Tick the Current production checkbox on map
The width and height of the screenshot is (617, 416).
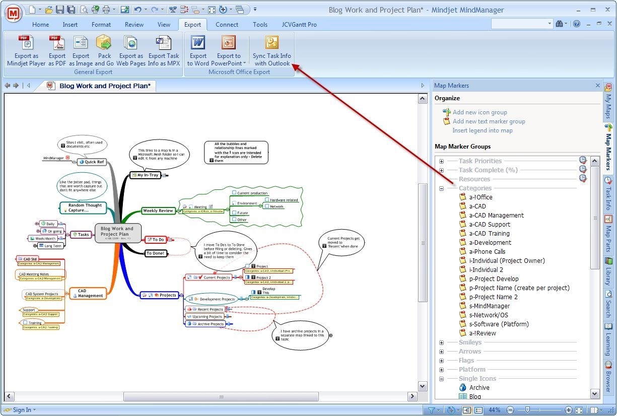pos(234,193)
